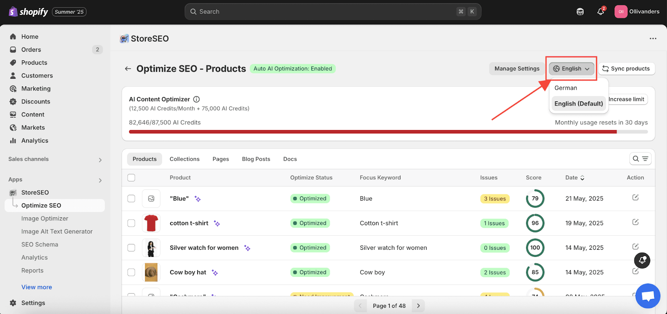Click the Shopify logo
This screenshot has height=314, width=667.
click(x=28, y=12)
